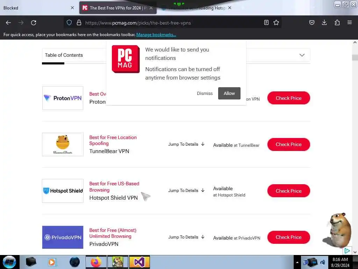
Task: Expand the Table of Contents chevron
Action: click(x=302, y=55)
